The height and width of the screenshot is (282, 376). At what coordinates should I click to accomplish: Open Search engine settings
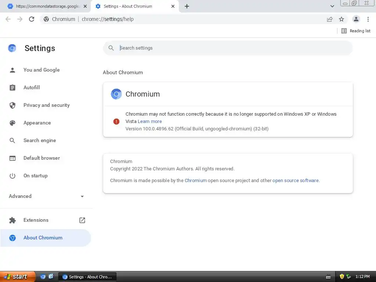tap(46, 141)
